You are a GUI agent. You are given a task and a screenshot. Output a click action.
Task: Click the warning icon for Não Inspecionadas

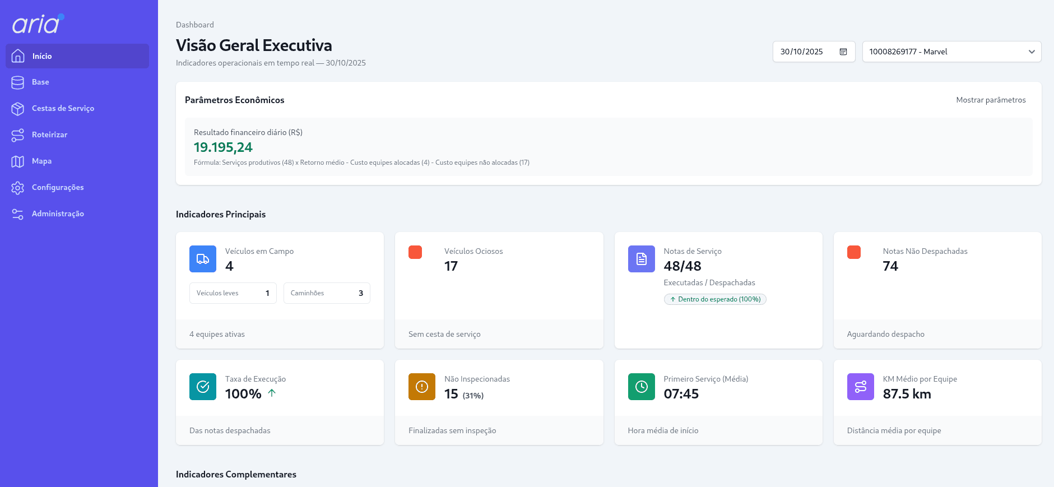422,387
